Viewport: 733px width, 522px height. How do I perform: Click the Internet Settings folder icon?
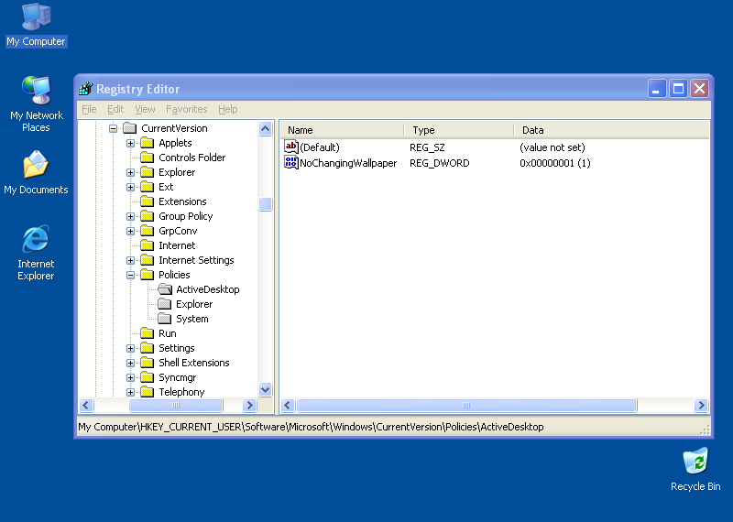tap(147, 260)
